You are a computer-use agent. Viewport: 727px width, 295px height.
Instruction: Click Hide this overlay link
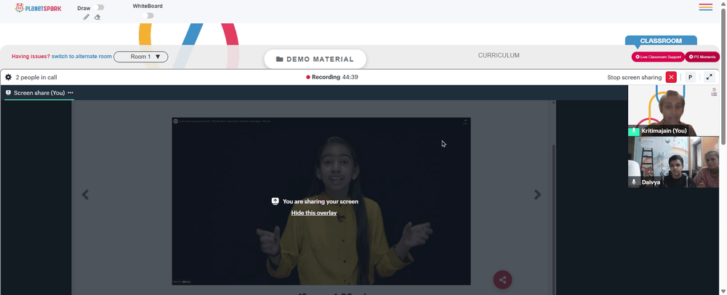click(314, 213)
